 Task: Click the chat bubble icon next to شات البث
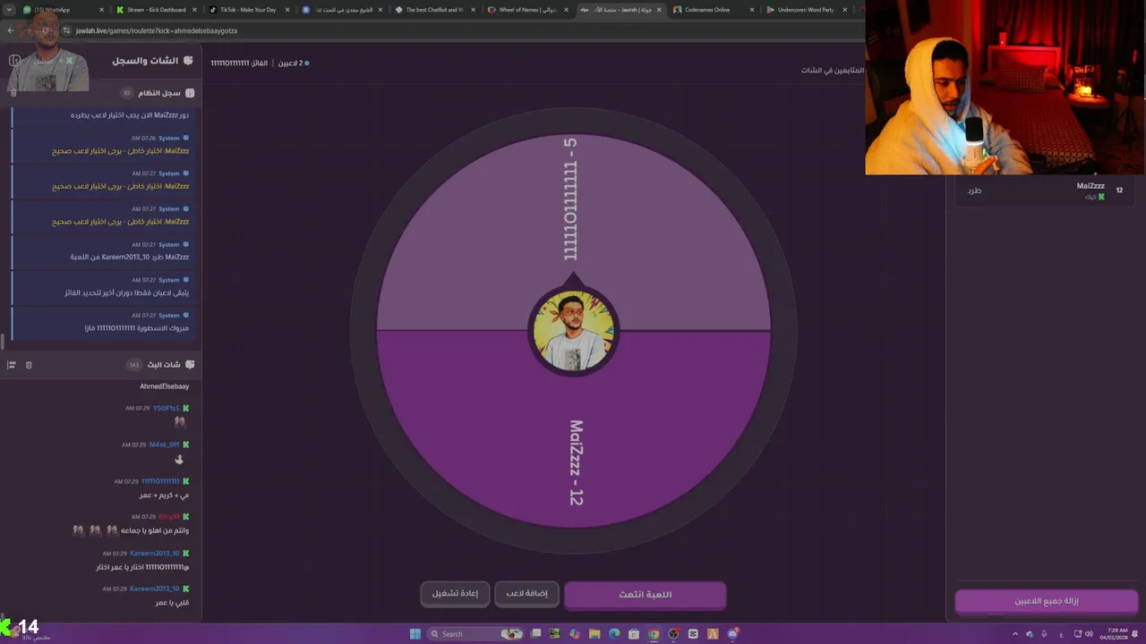(189, 365)
